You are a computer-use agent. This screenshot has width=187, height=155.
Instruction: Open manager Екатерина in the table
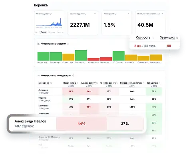click(44, 106)
